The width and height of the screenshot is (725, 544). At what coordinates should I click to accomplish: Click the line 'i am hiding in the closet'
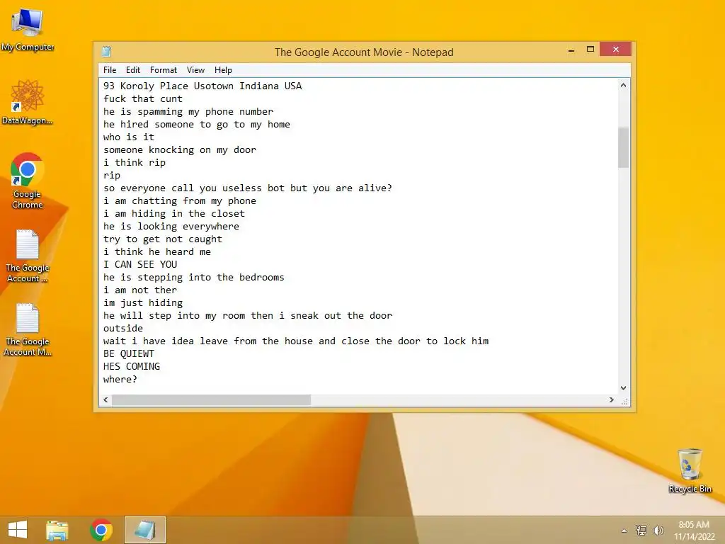click(174, 214)
